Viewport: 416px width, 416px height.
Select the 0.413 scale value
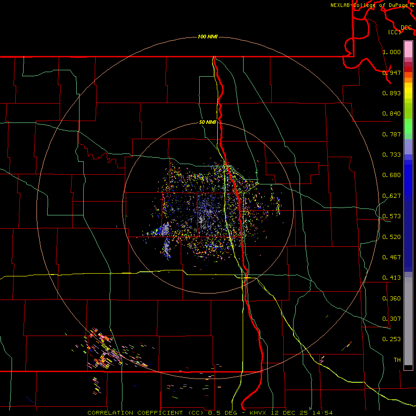pyautogui.click(x=392, y=277)
